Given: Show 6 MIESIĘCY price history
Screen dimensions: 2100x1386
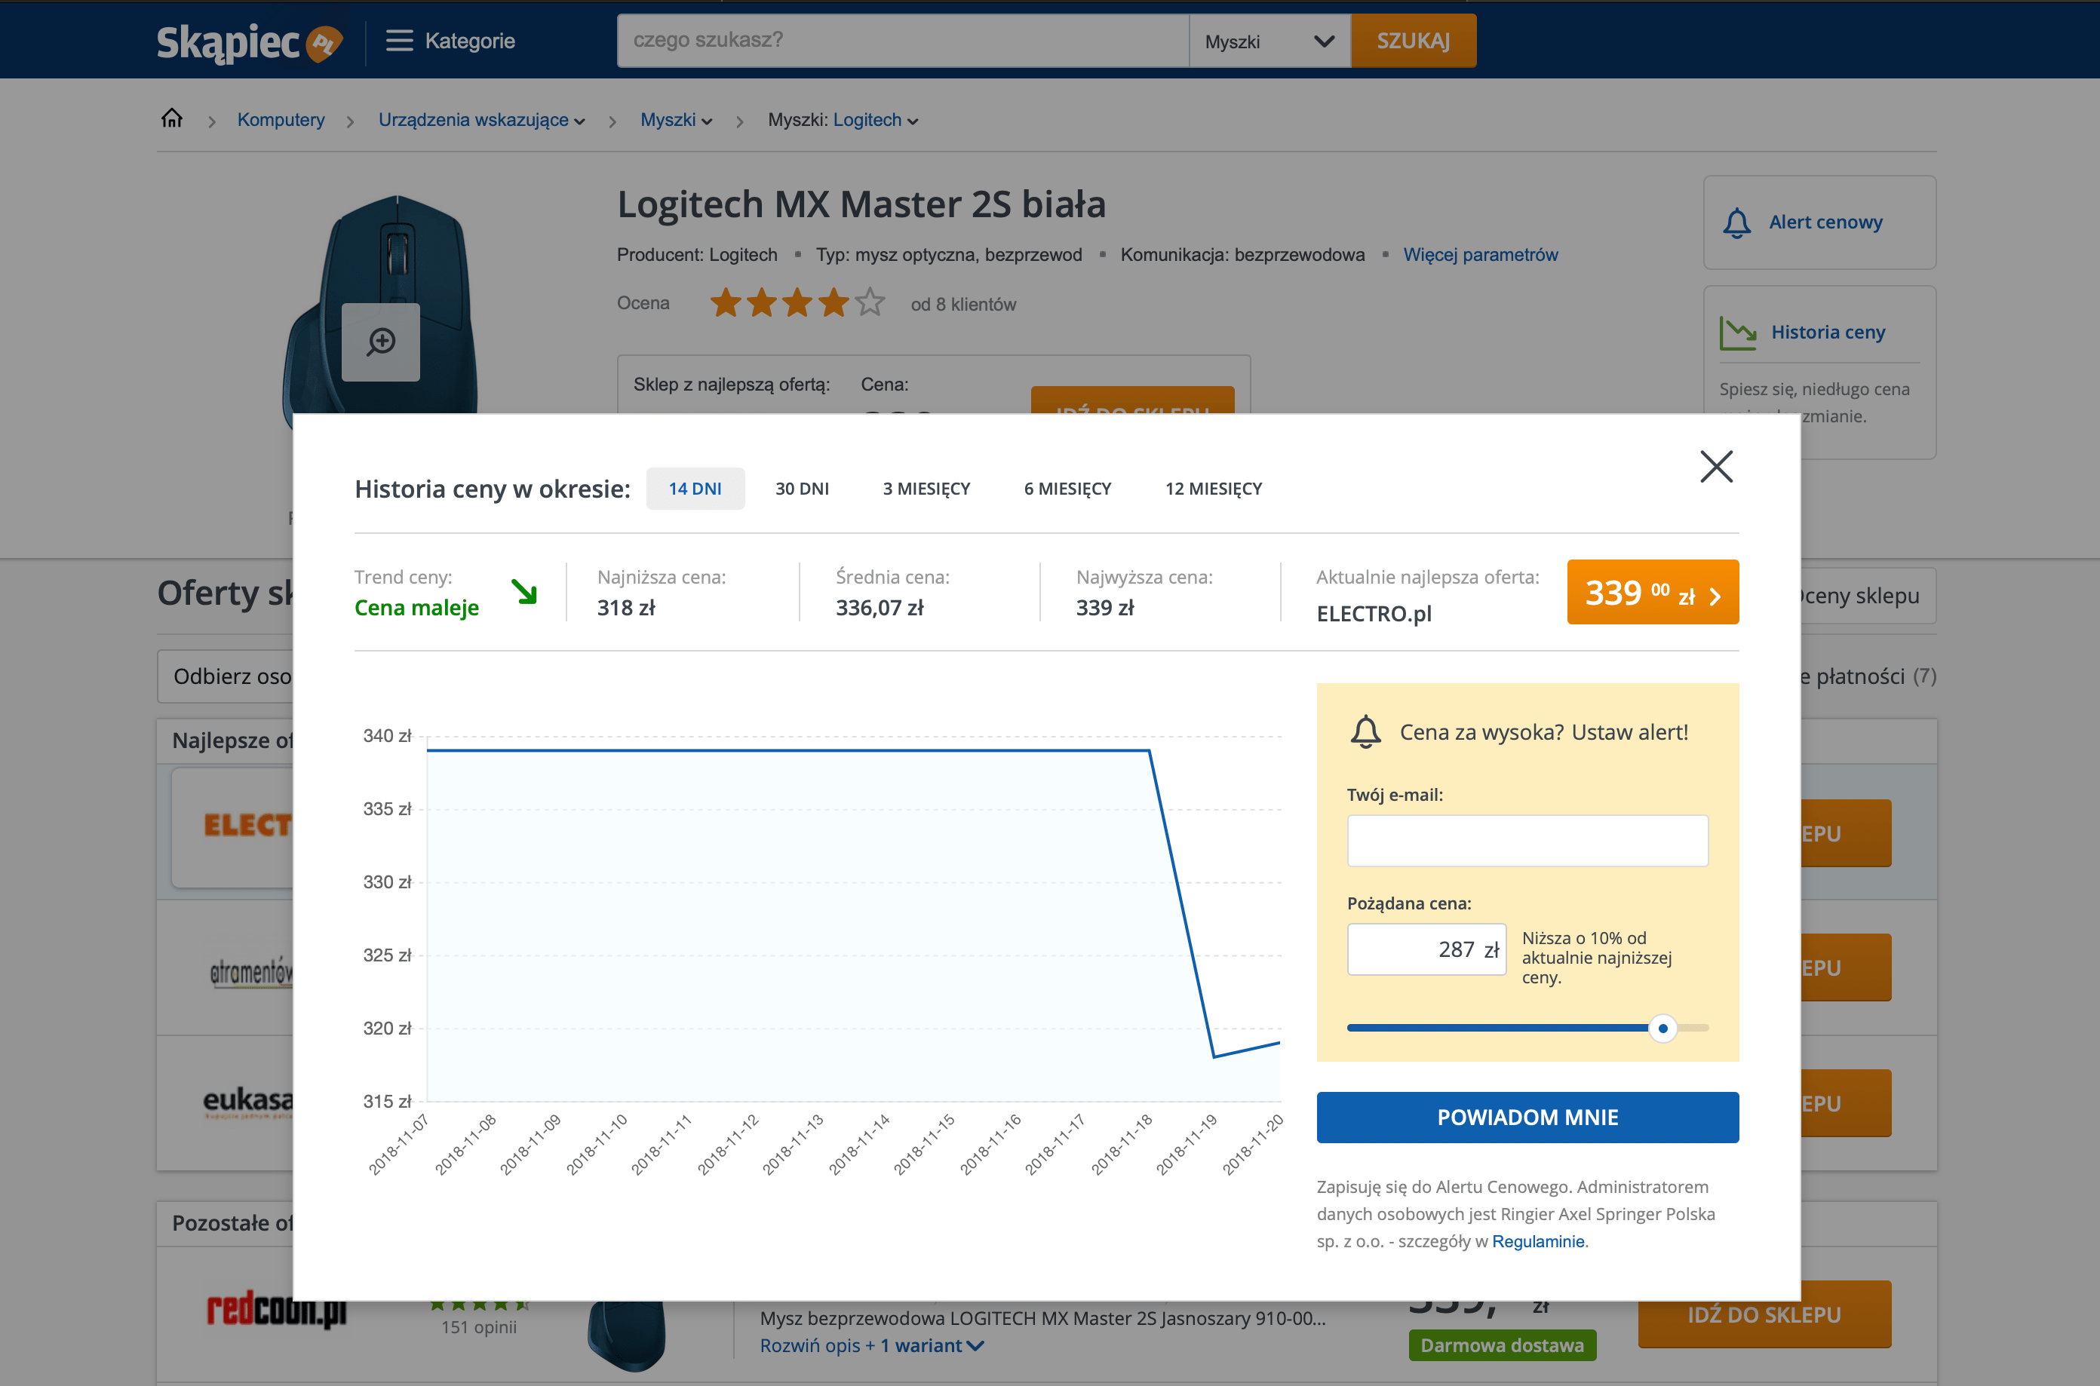Looking at the screenshot, I should (x=1067, y=488).
